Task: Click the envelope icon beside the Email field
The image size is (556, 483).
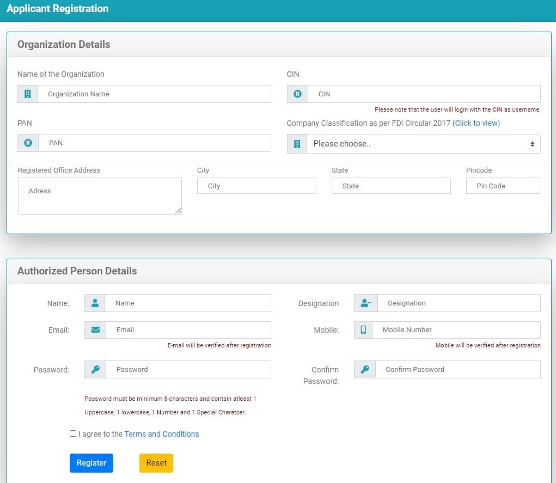Action: (x=94, y=329)
